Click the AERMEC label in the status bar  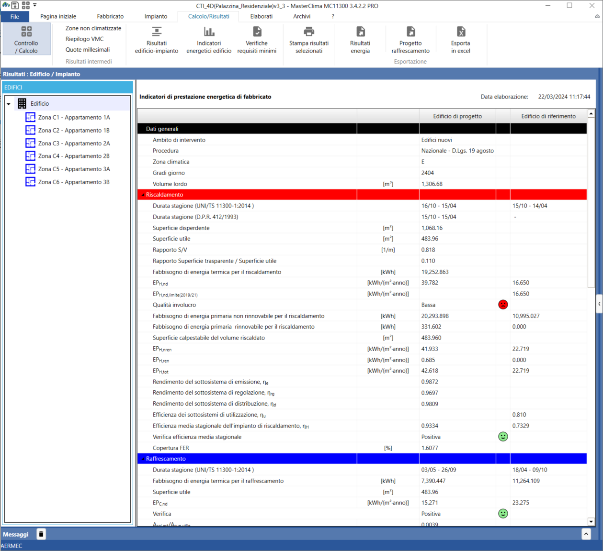pos(11,546)
